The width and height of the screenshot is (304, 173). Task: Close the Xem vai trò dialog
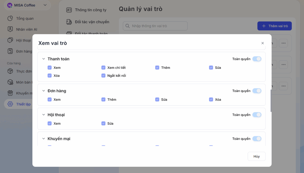262,43
